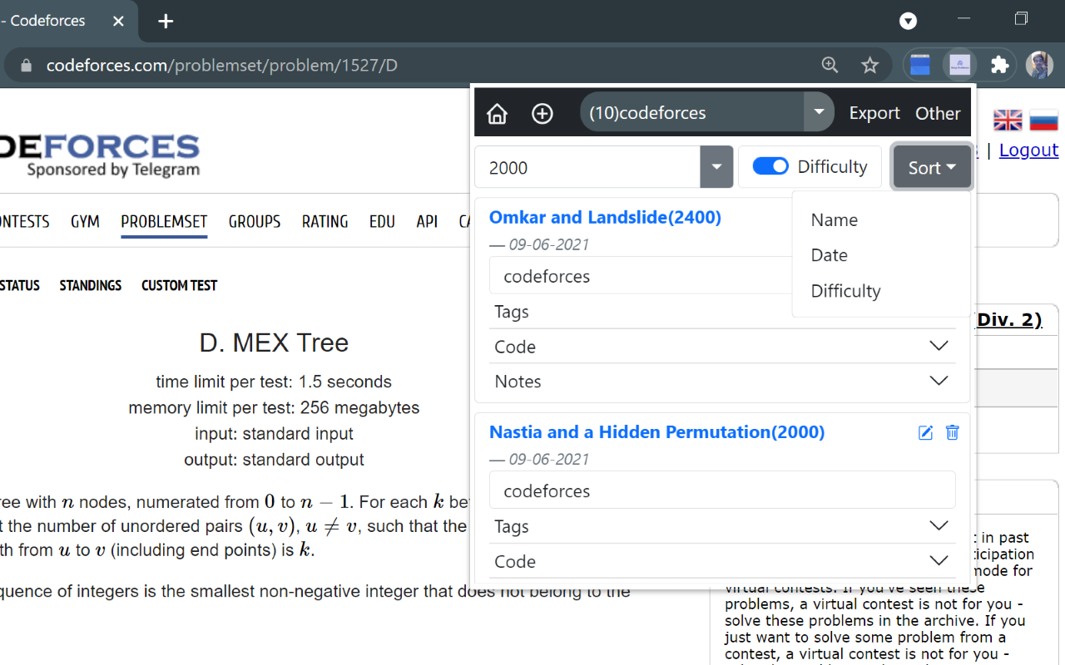This screenshot has height=665, width=1065.
Task: Go to Codeforces EDU tab
Action: tap(382, 221)
